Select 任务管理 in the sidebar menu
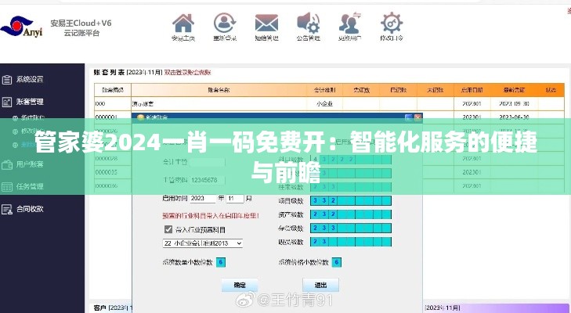 [x=30, y=187]
